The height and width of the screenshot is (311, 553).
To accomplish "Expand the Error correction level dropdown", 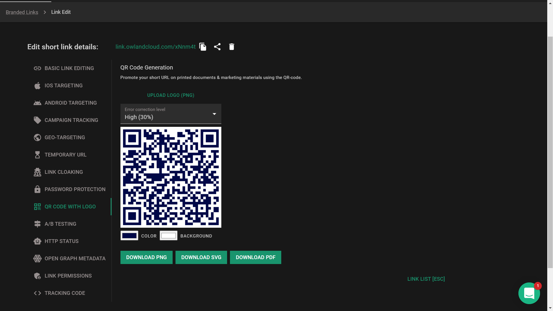I will point(171,114).
